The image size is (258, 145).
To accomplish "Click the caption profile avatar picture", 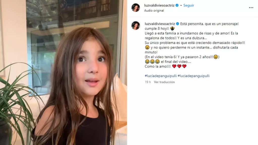I will tap(136, 25).
